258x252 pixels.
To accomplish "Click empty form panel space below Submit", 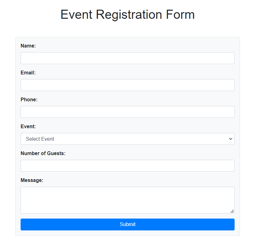I will pyautogui.click(x=128, y=233).
